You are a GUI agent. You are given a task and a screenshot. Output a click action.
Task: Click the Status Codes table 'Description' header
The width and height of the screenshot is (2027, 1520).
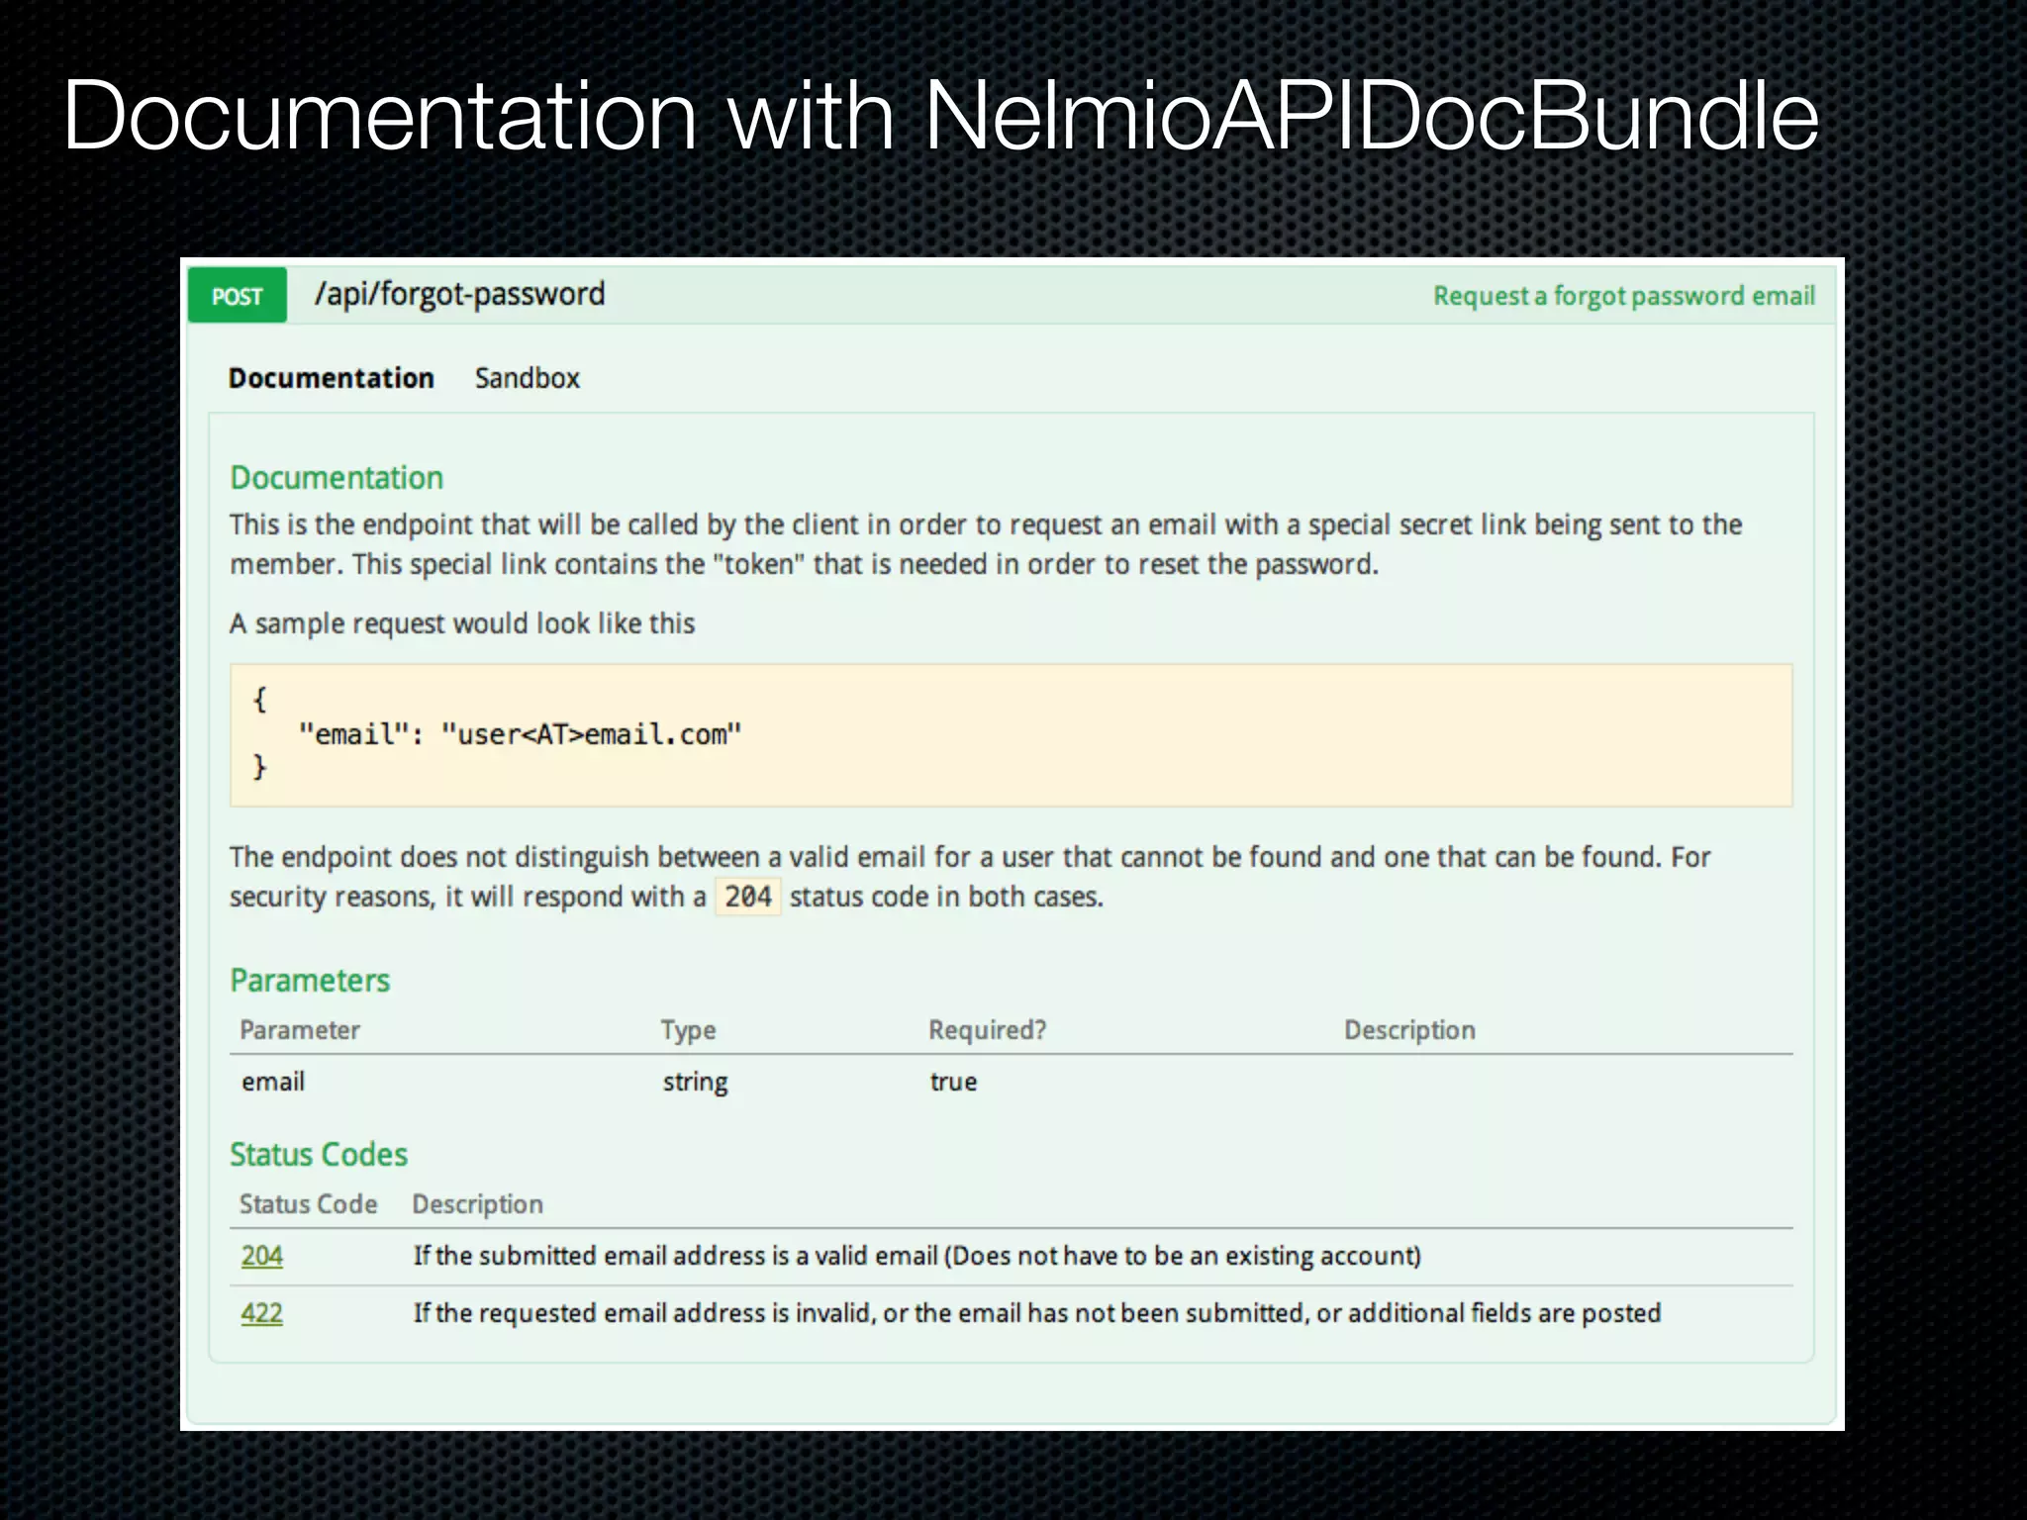click(x=478, y=1204)
